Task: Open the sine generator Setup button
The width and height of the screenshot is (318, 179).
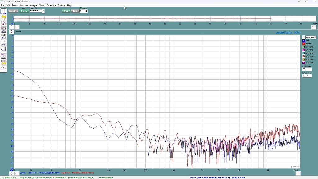Action: [x=24, y=11]
